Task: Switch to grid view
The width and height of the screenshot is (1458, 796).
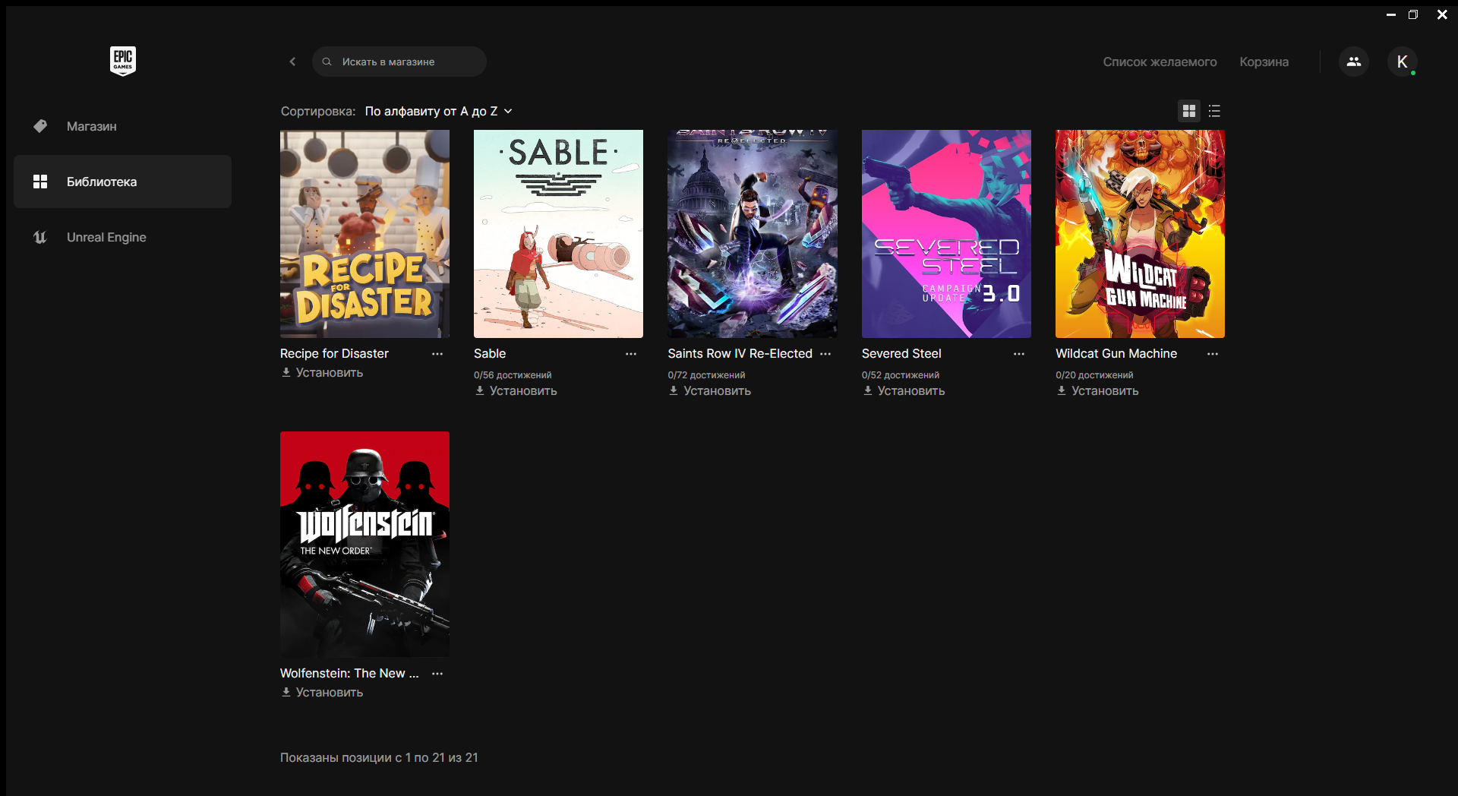Action: click(1189, 111)
